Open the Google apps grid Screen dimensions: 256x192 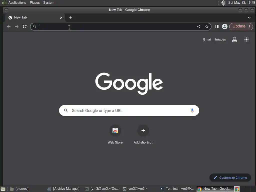[x=246, y=39]
